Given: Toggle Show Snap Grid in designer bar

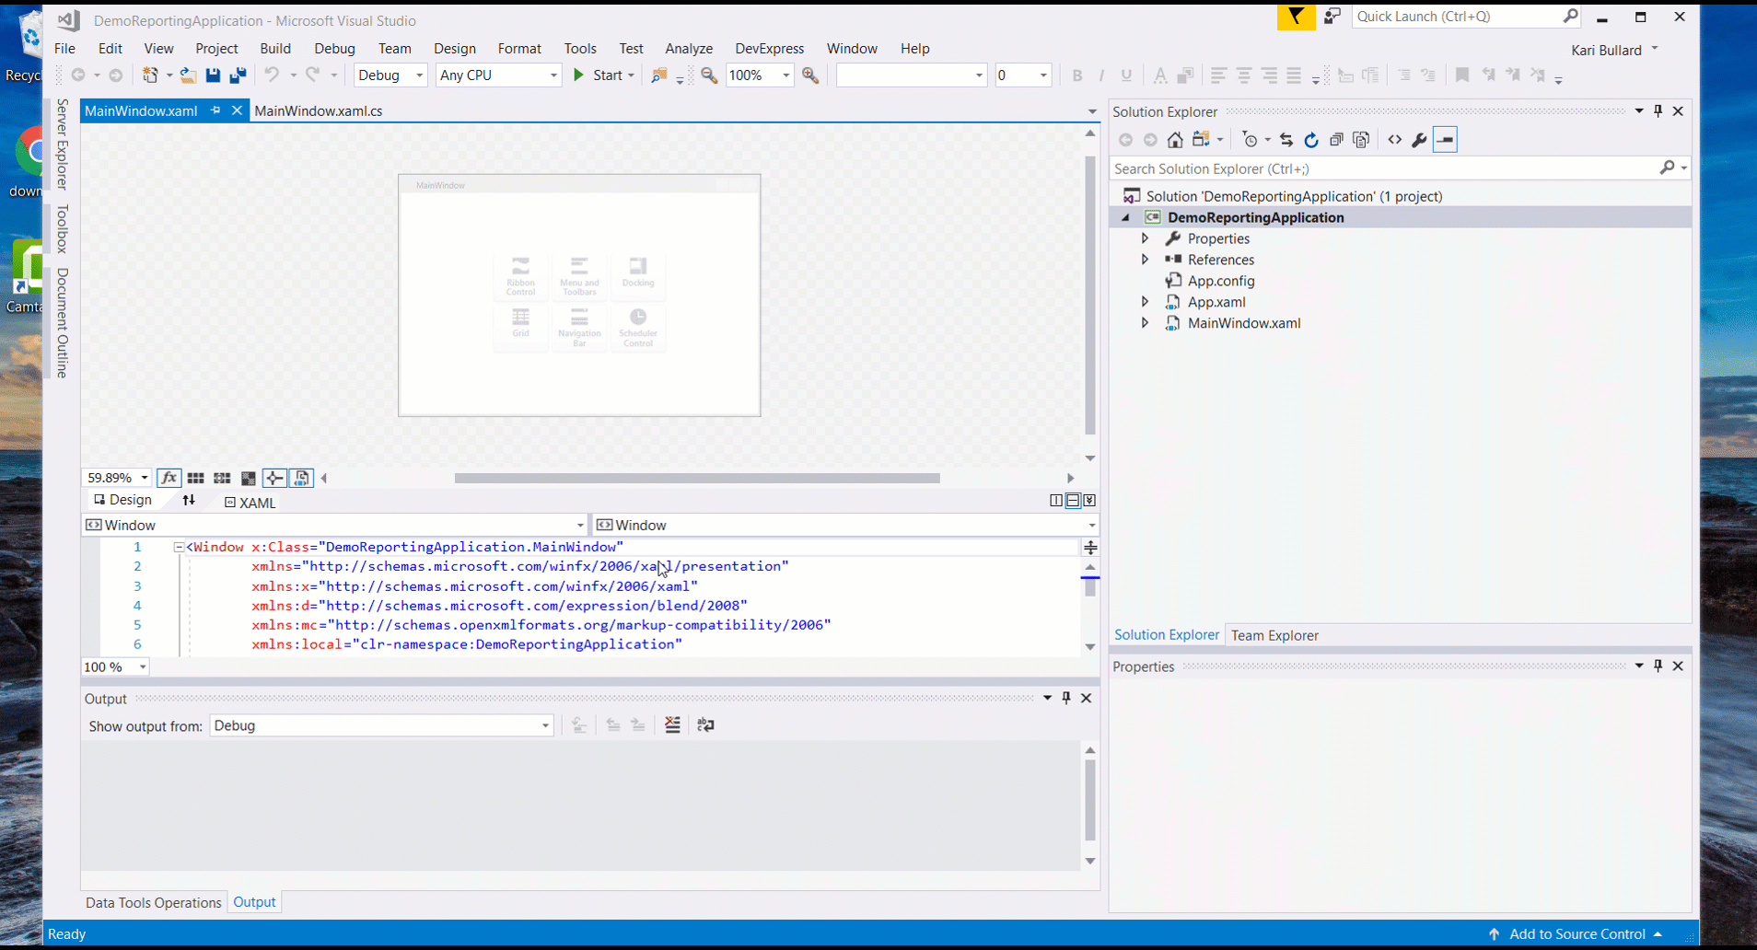Looking at the screenshot, I should click(195, 478).
